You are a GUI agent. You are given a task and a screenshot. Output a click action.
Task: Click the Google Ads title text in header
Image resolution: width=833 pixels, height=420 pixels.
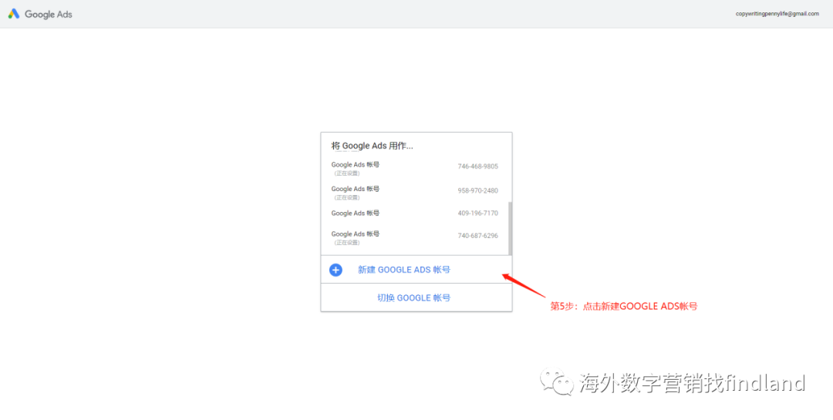pyautogui.click(x=49, y=15)
